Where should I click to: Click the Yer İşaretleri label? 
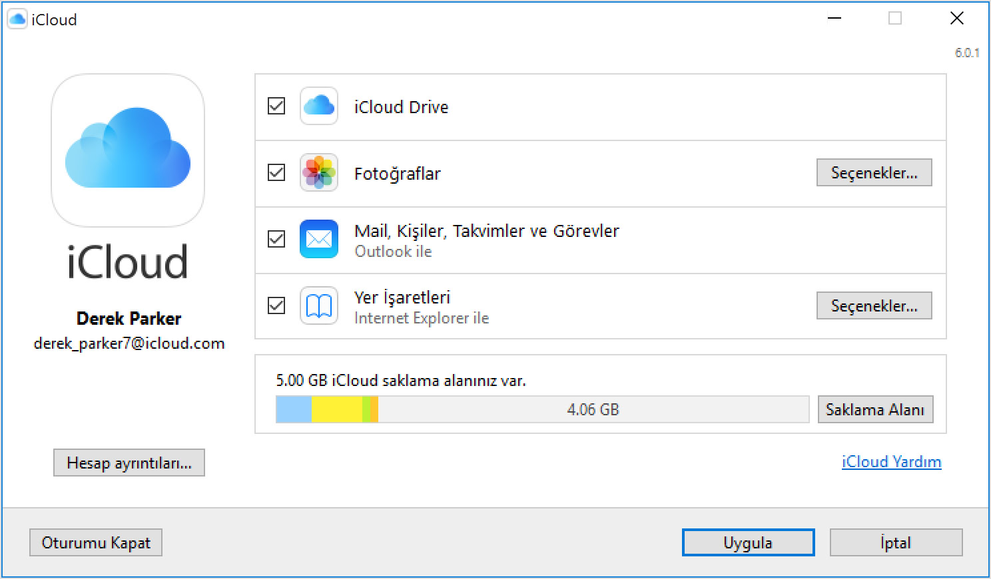pyautogui.click(x=402, y=297)
